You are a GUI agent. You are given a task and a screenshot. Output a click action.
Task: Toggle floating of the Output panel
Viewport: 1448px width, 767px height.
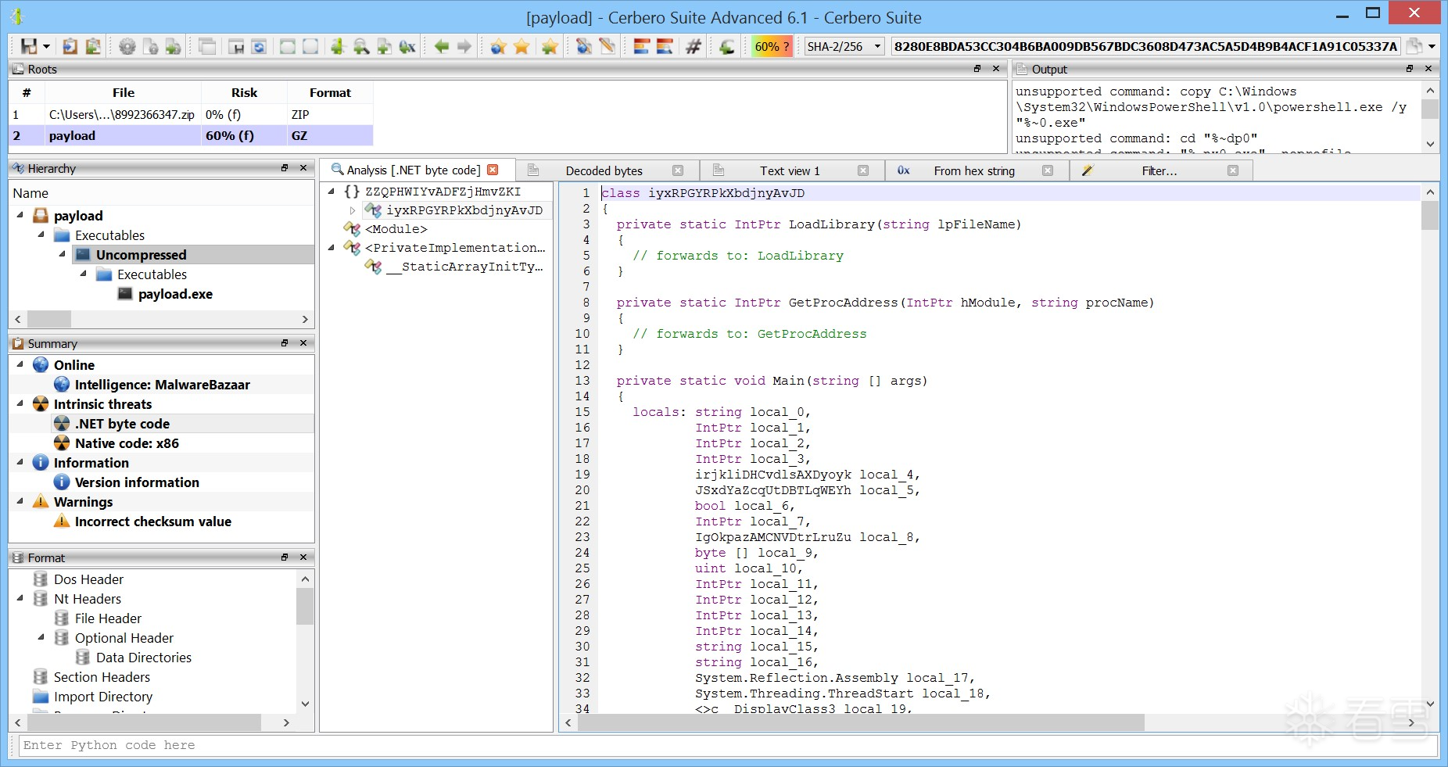click(1410, 69)
